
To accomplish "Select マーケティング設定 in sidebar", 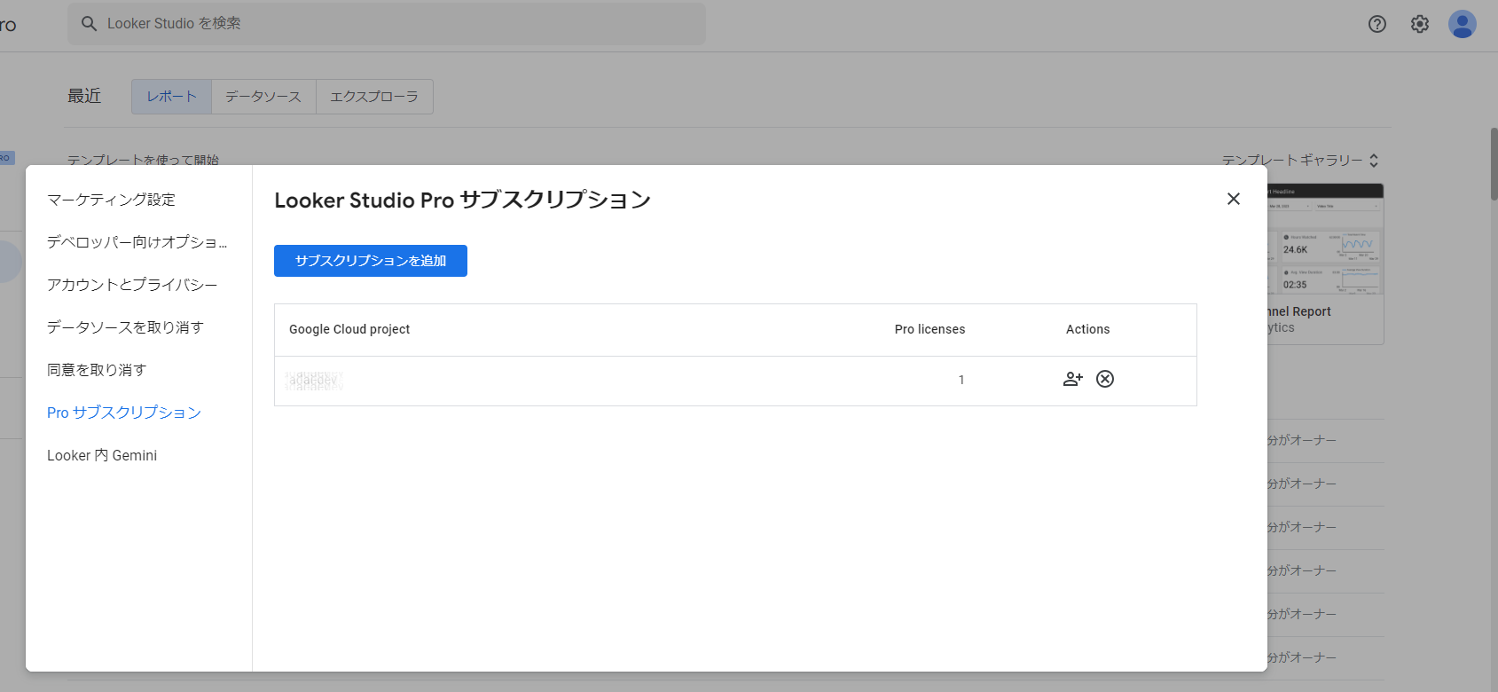I will click(111, 200).
